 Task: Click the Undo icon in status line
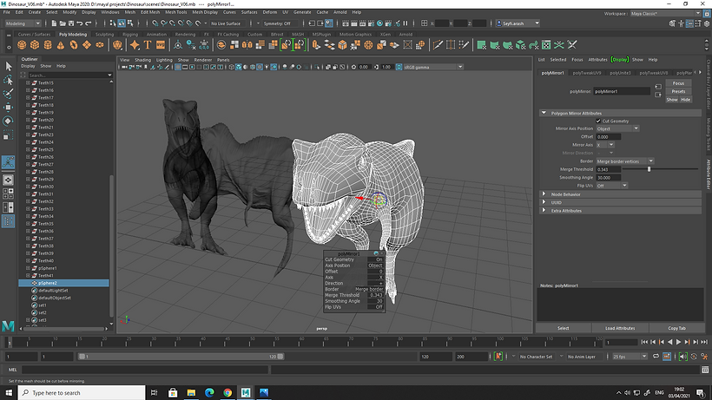coord(80,23)
